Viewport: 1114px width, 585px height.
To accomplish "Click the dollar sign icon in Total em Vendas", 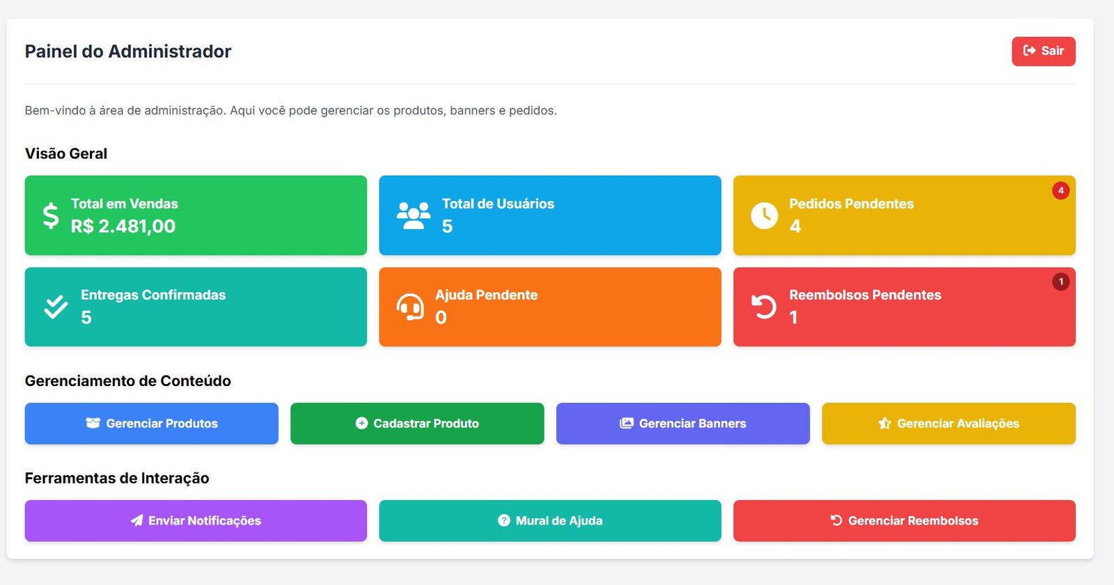I will click(51, 216).
